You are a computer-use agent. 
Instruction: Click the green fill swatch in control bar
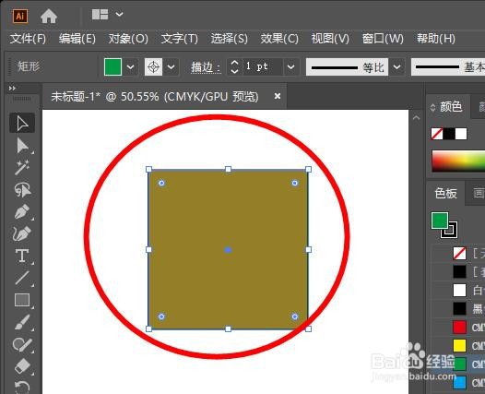pos(112,66)
